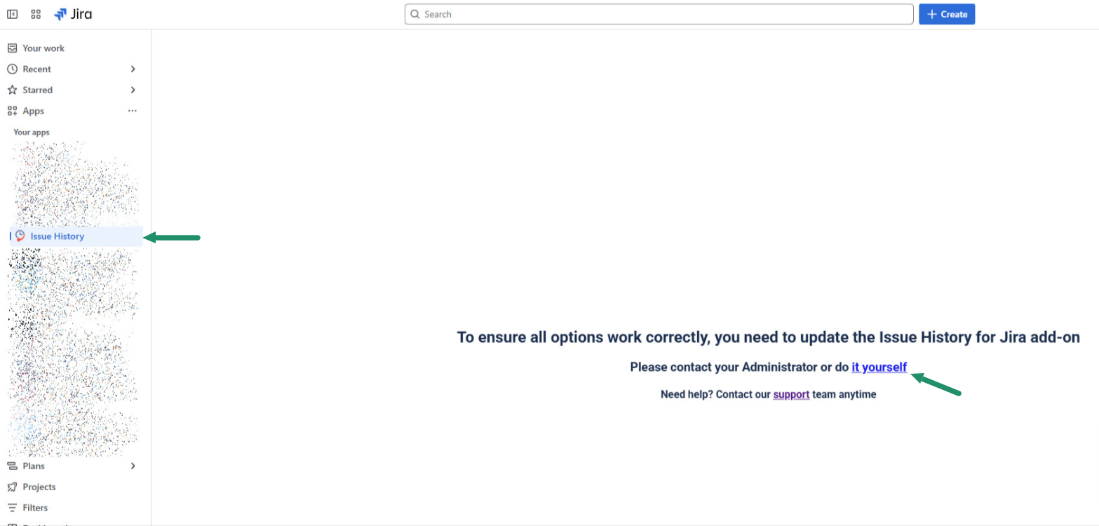The width and height of the screenshot is (1099, 526).
Task: Expand the Recent submenu chevron
Action: pyautogui.click(x=133, y=69)
